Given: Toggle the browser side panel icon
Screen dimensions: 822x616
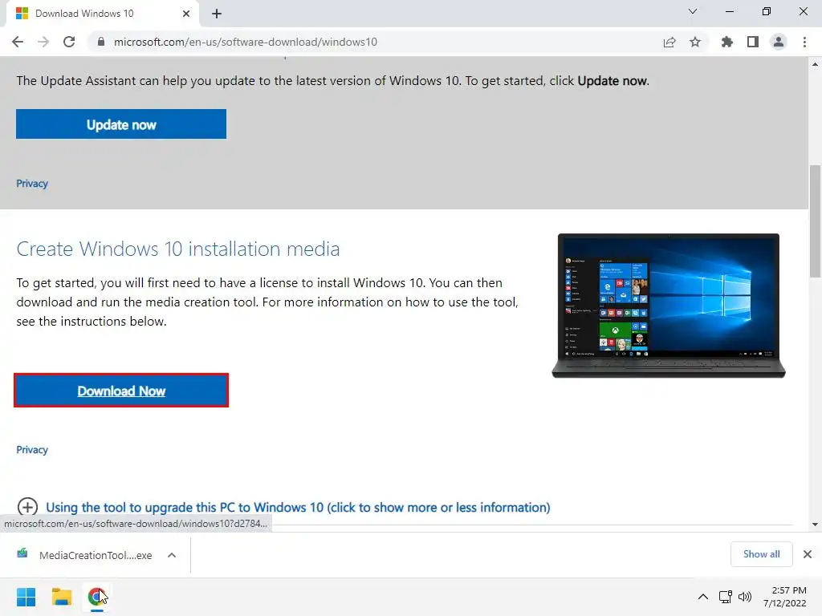Looking at the screenshot, I should point(753,42).
